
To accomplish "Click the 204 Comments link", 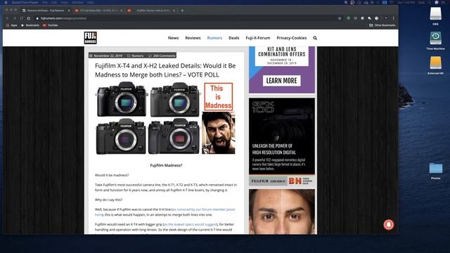I will point(162,56).
